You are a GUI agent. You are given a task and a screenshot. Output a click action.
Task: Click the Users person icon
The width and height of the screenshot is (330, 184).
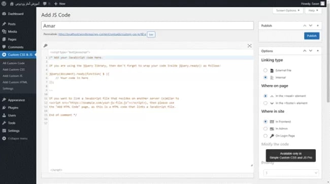click(4, 115)
